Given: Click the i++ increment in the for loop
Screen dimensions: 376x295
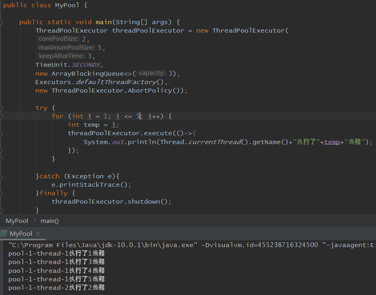Looking at the screenshot, I should click(154, 116).
